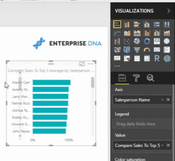Choose the scatter chart visual
The height and width of the screenshot is (161, 175).
(127, 41)
